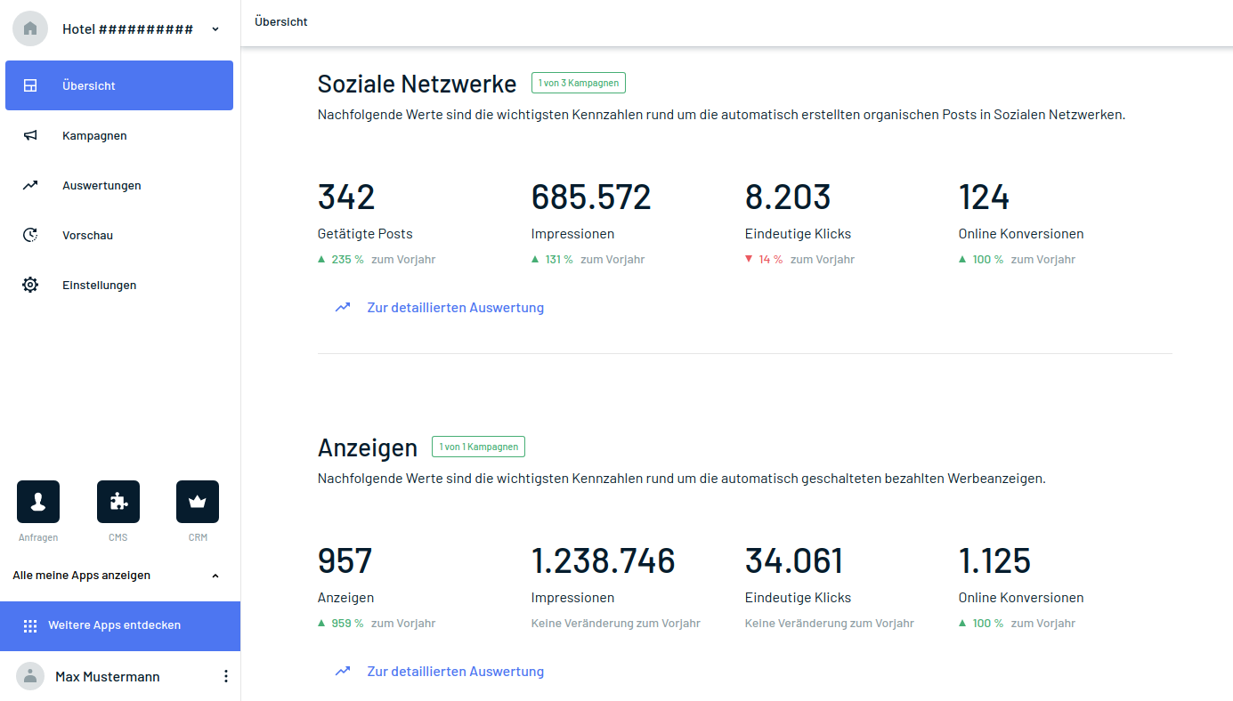Screen dimensions: 1233x701
Task: Collapse the 'Alle meine Apps anzeigen' section
Action: tap(215, 576)
